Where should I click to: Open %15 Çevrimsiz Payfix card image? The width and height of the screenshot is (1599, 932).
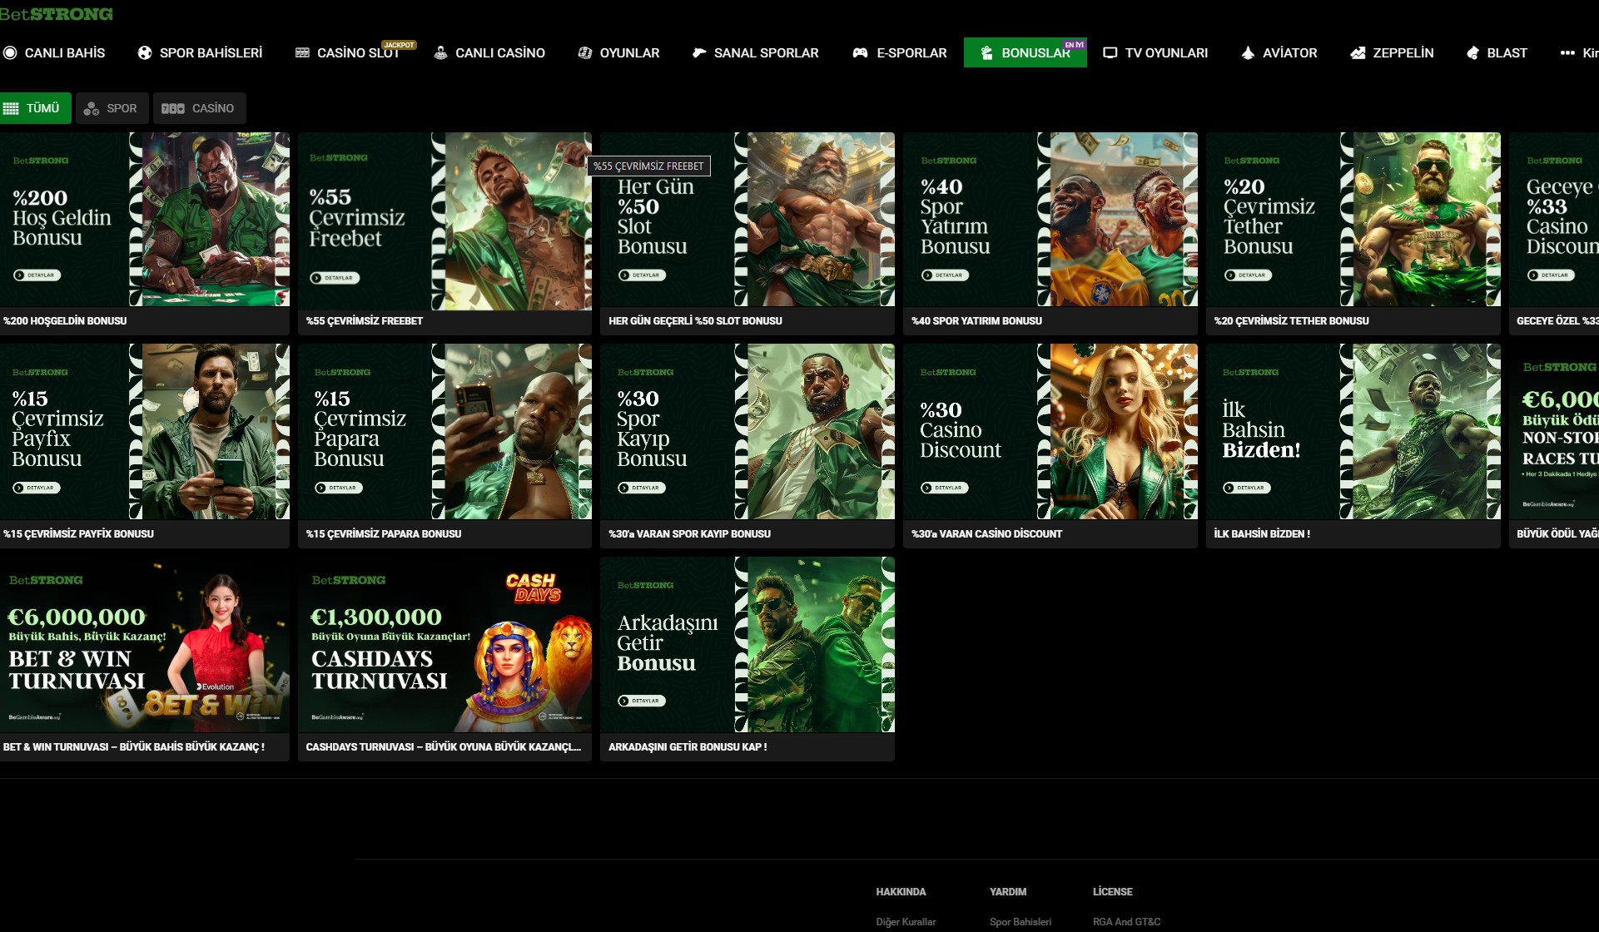pyautogui.click(x=145, y=432)
